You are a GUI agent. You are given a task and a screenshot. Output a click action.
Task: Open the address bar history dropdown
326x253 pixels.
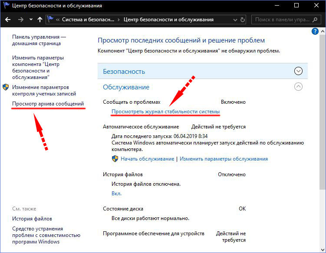point(235,20)
